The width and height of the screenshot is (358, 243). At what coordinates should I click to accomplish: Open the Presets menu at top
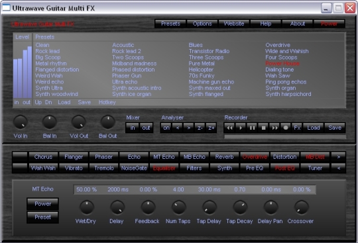click(170, 24)
